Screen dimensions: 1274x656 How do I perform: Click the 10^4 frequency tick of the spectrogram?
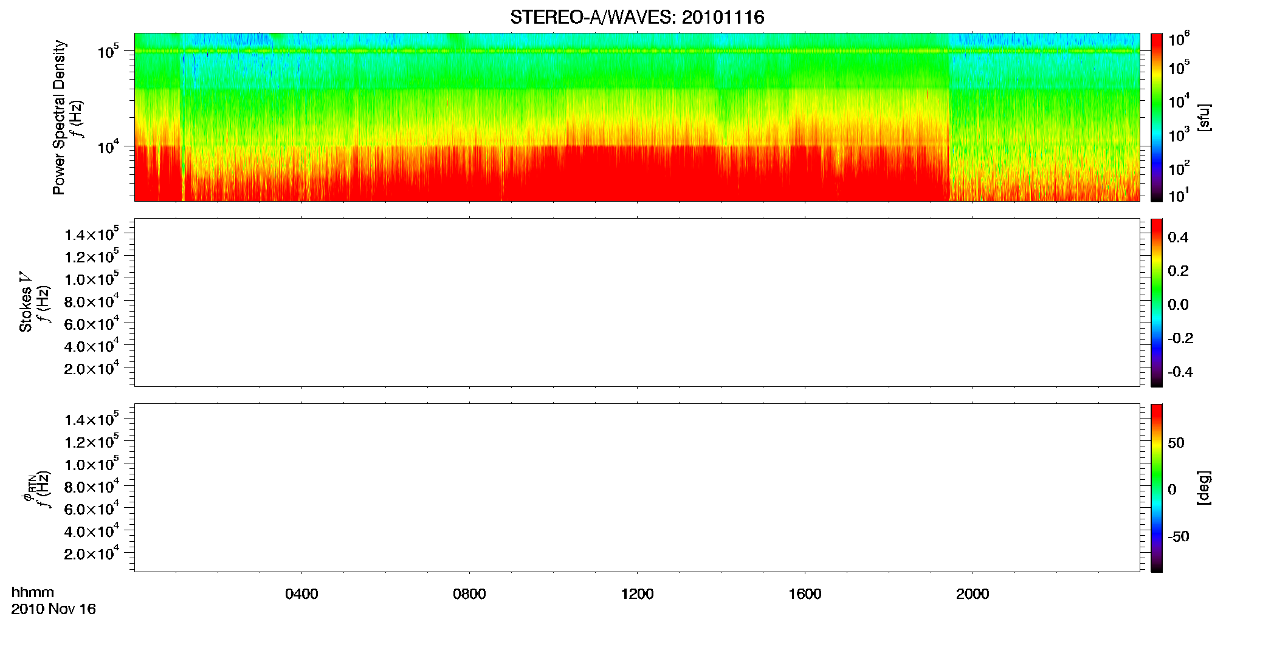[x=108, y=146]
